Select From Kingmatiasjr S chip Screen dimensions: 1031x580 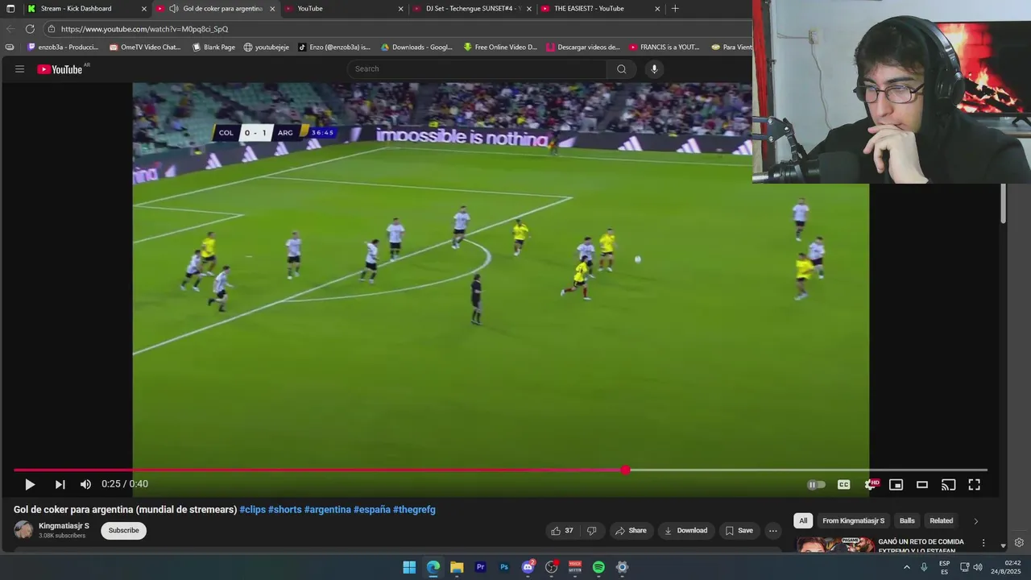(x=853, y=520)
